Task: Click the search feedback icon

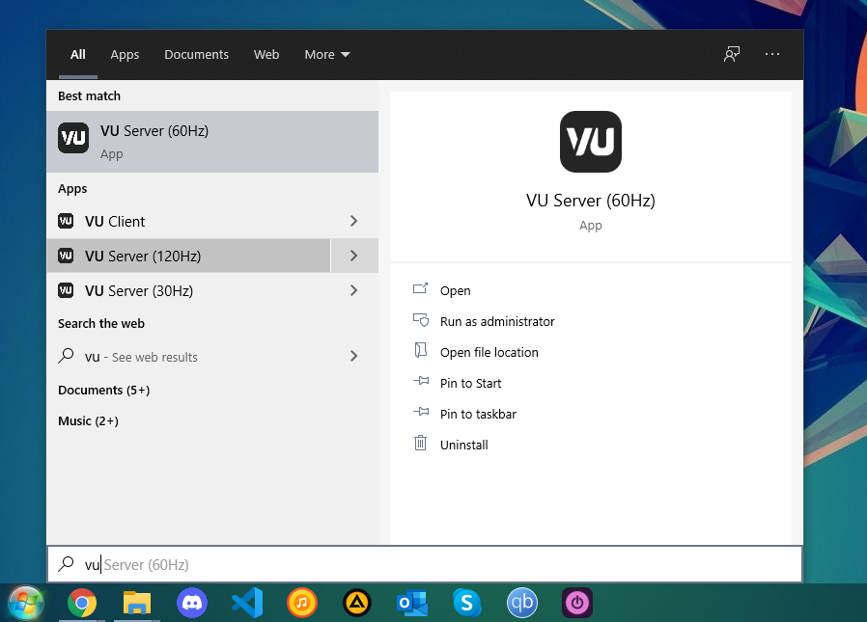Action: pos(732,54)
